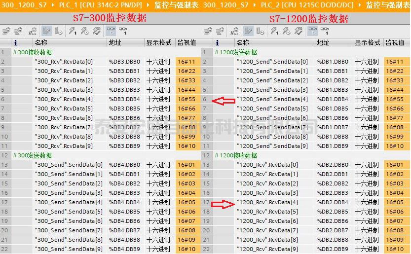Toggle Monitor all in S7-300 watch table

(111, 31)
